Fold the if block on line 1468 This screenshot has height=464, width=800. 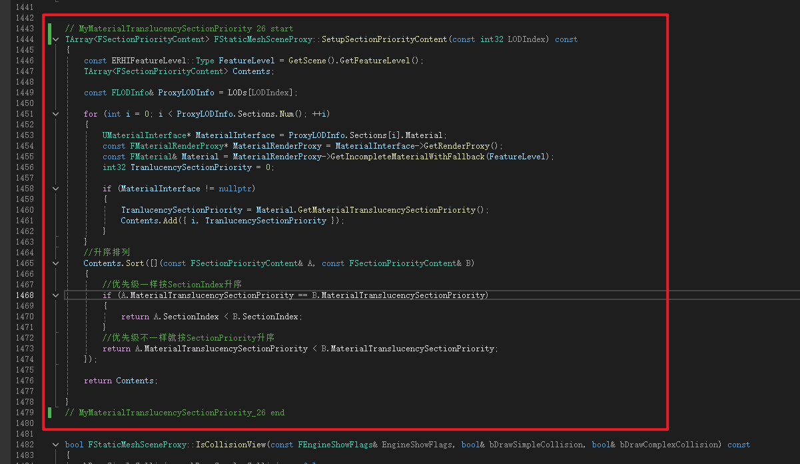tap(56, 295)
